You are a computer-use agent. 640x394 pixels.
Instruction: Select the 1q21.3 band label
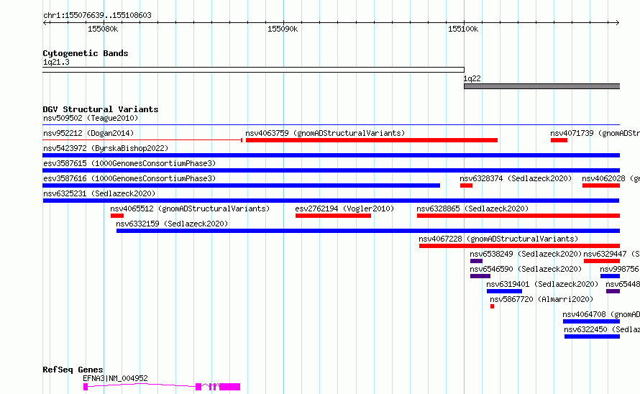pos(56,62)
